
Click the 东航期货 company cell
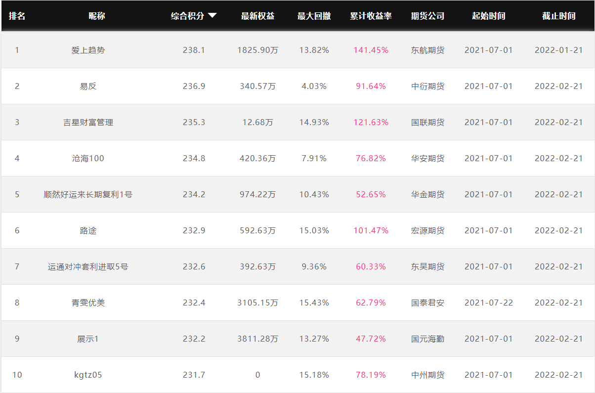(x=428, y=50)
